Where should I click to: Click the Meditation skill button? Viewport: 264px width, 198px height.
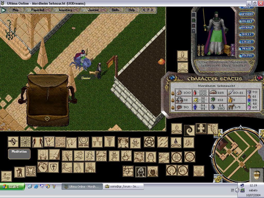point(19,154)
